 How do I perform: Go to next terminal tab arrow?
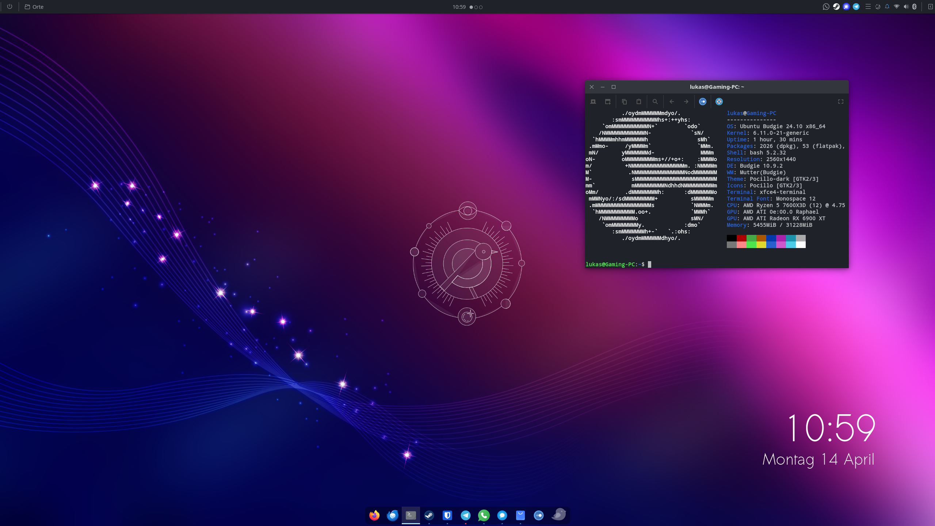pos(686,102)
